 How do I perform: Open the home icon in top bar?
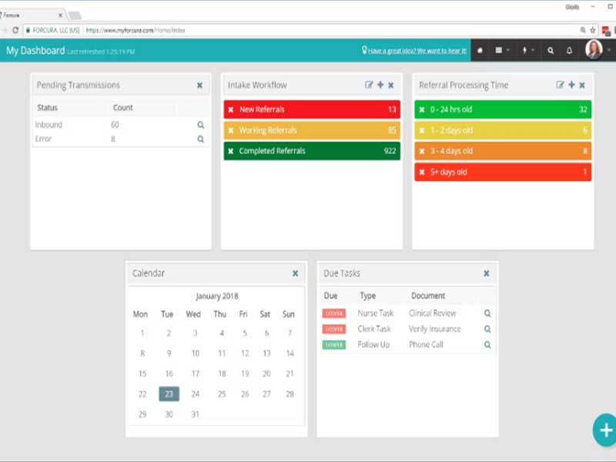click(480, 51)
